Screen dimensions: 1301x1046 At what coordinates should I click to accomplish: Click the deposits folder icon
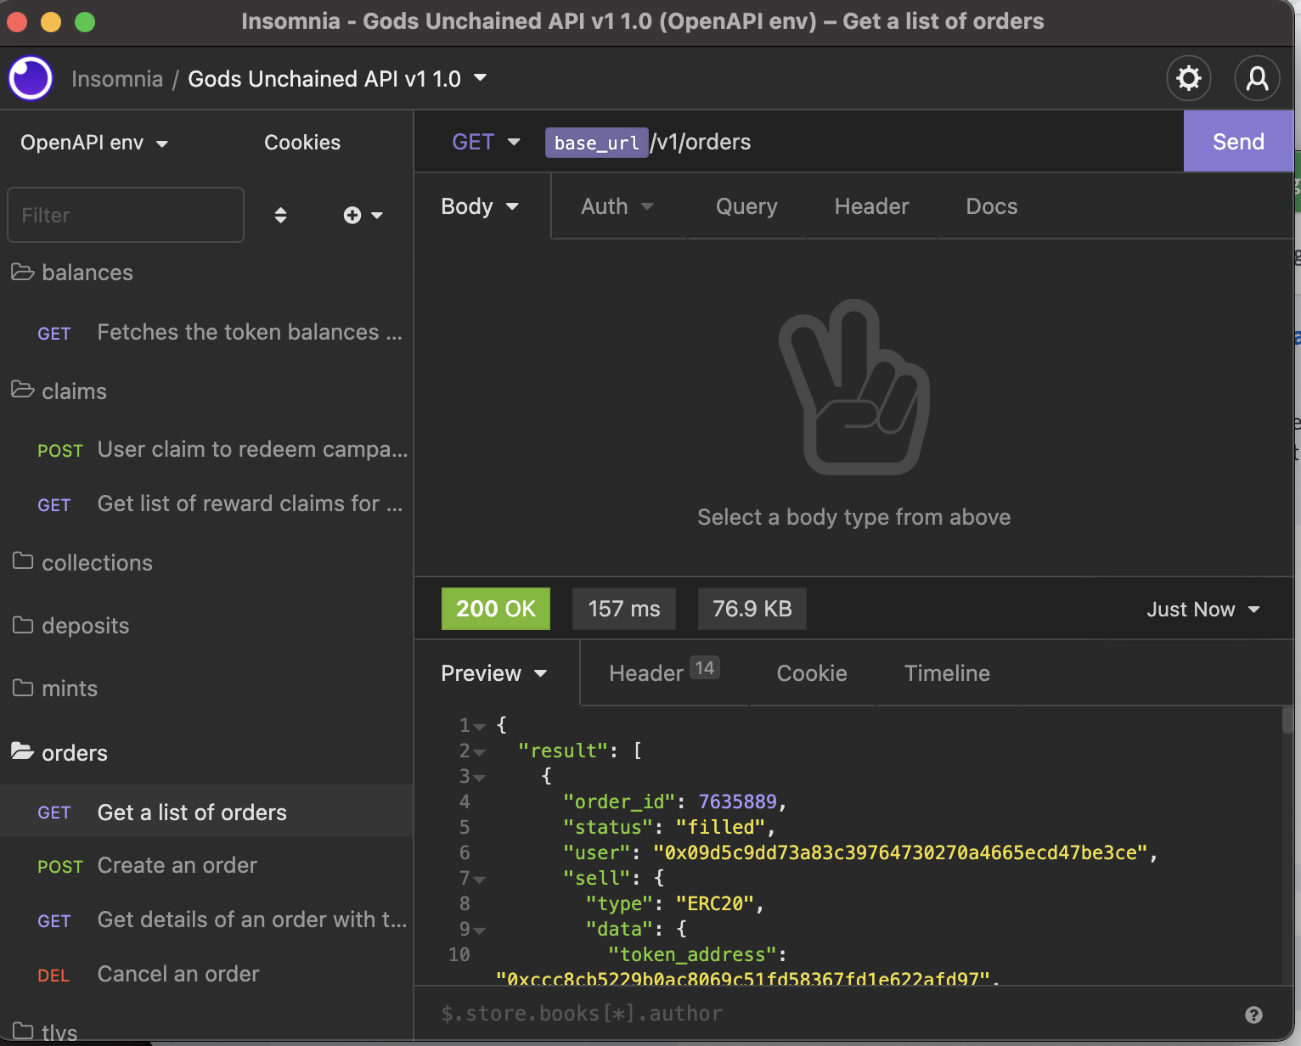[23, 625]
